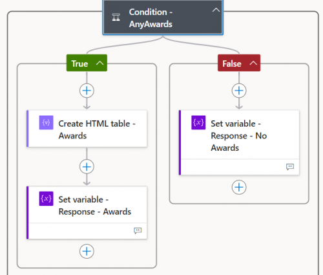Open comment on Response - No Awards action

290,167
